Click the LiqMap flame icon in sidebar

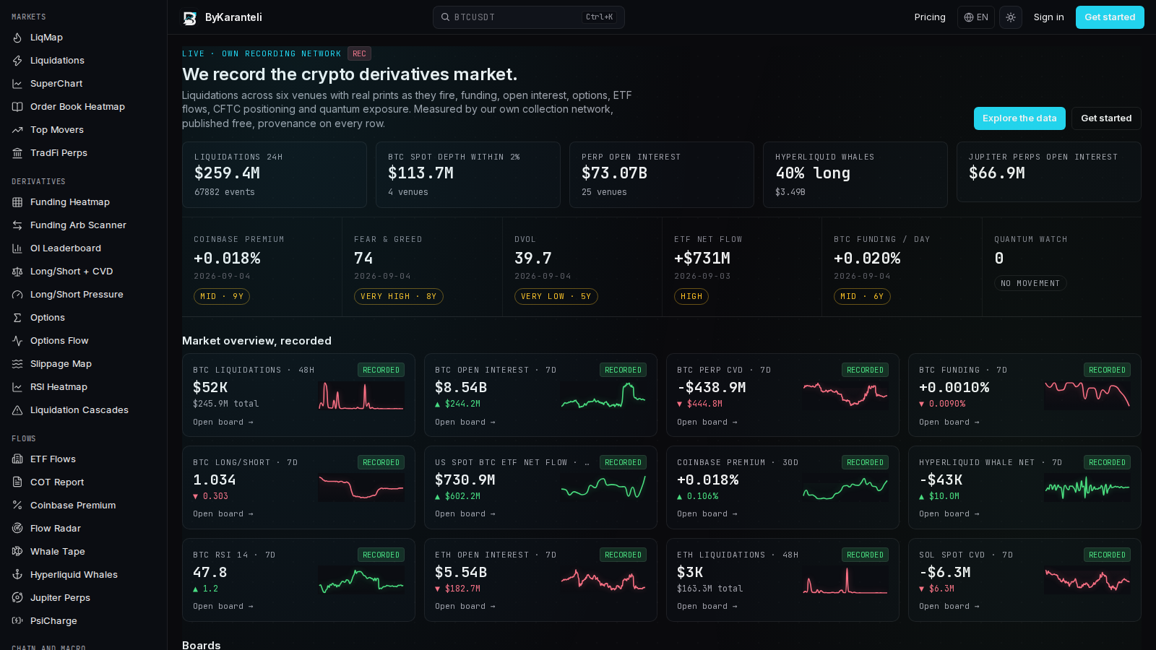pyautogui.click(x=17, y=38)
